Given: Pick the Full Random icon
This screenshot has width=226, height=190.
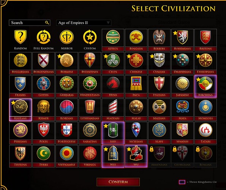Looking at the screenshot, I should coord(43,37).
